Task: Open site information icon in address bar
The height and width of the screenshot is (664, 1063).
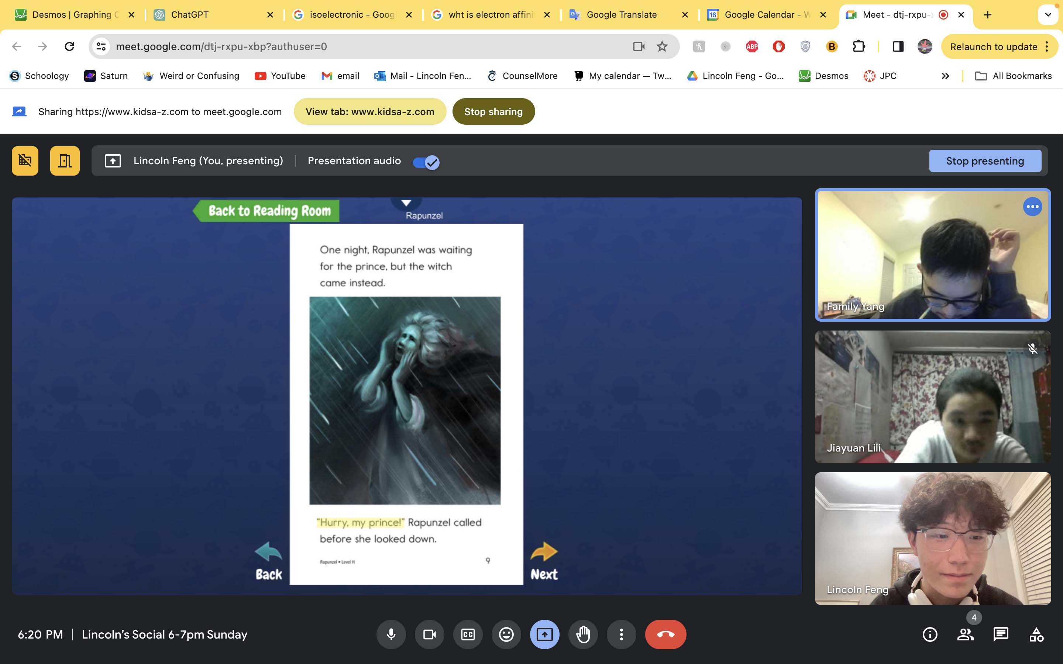Action: (x=101, y=46)
